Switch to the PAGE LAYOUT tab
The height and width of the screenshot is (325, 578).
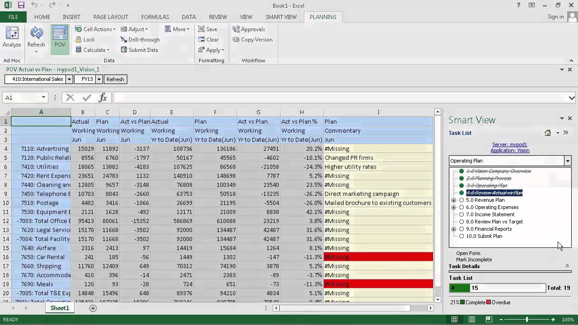[111, 17]
